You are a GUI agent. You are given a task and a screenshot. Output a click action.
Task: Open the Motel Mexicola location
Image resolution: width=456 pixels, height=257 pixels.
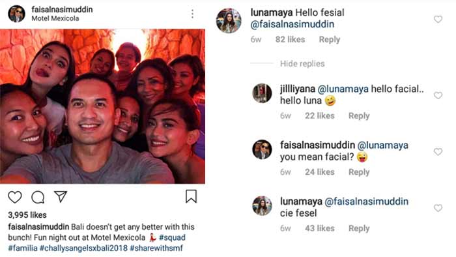point(55,18)
